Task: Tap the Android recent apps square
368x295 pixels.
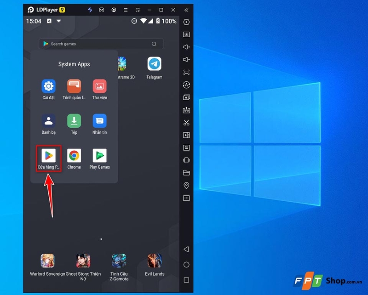Action: click(x=186, y=280)
